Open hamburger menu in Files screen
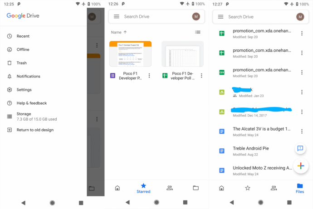 220,17
